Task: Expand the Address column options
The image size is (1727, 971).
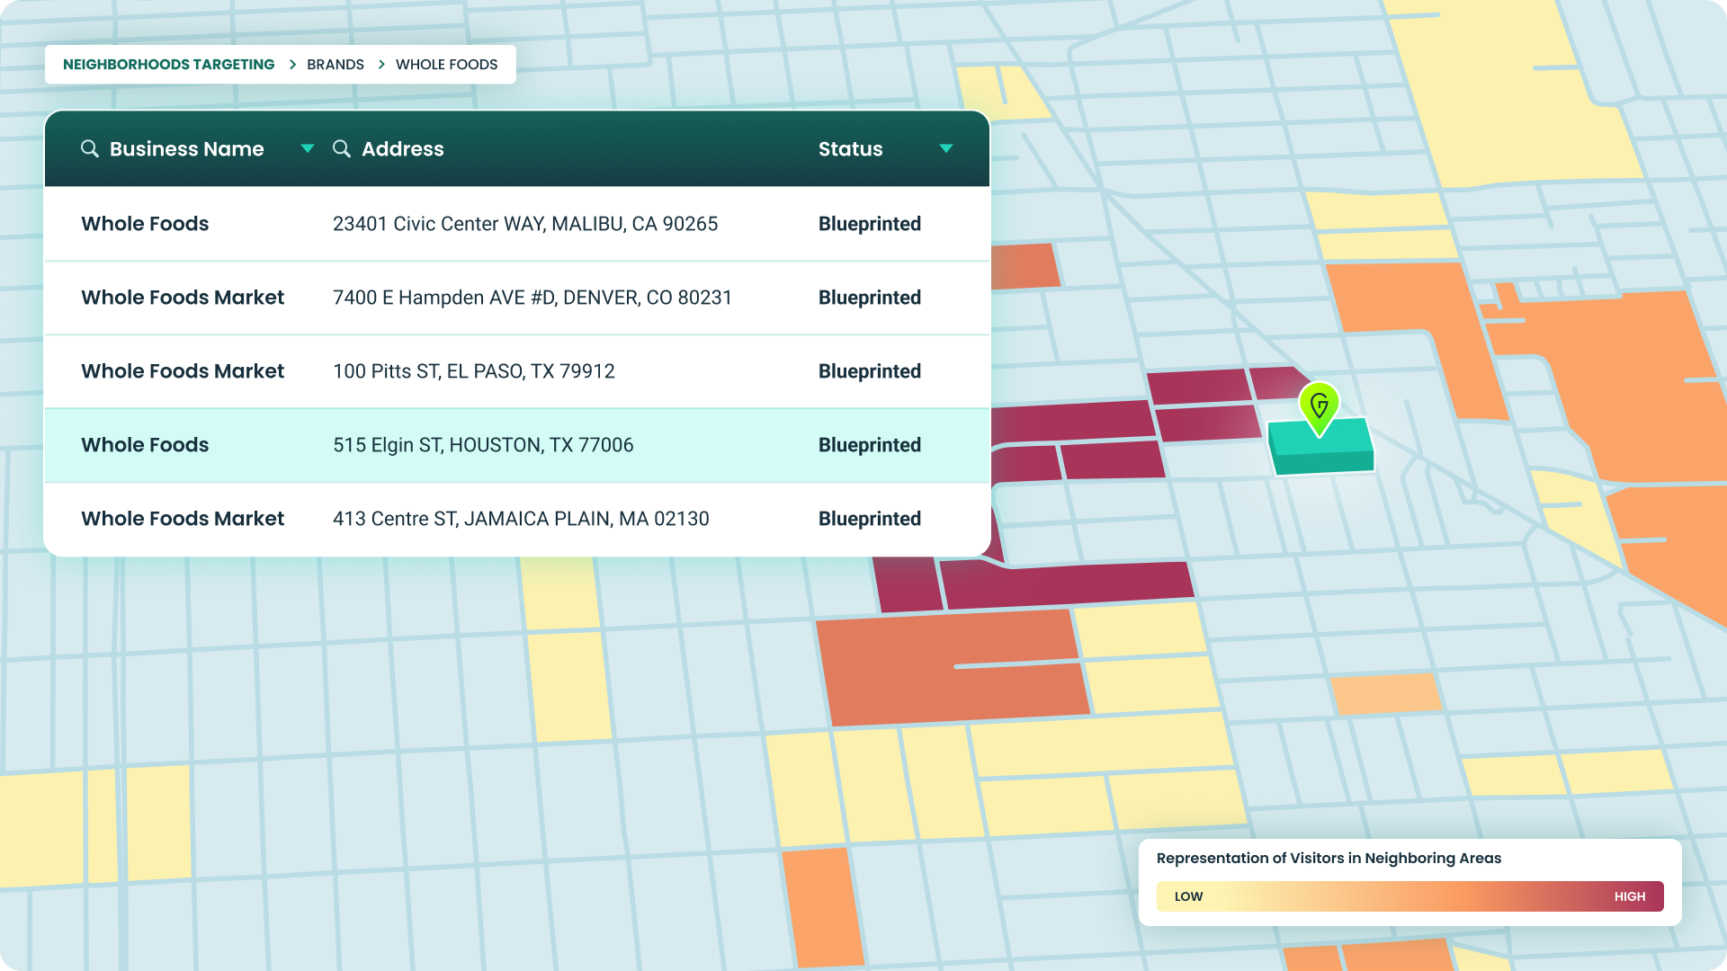Action: pyautogui.click(x=403, y=148)
